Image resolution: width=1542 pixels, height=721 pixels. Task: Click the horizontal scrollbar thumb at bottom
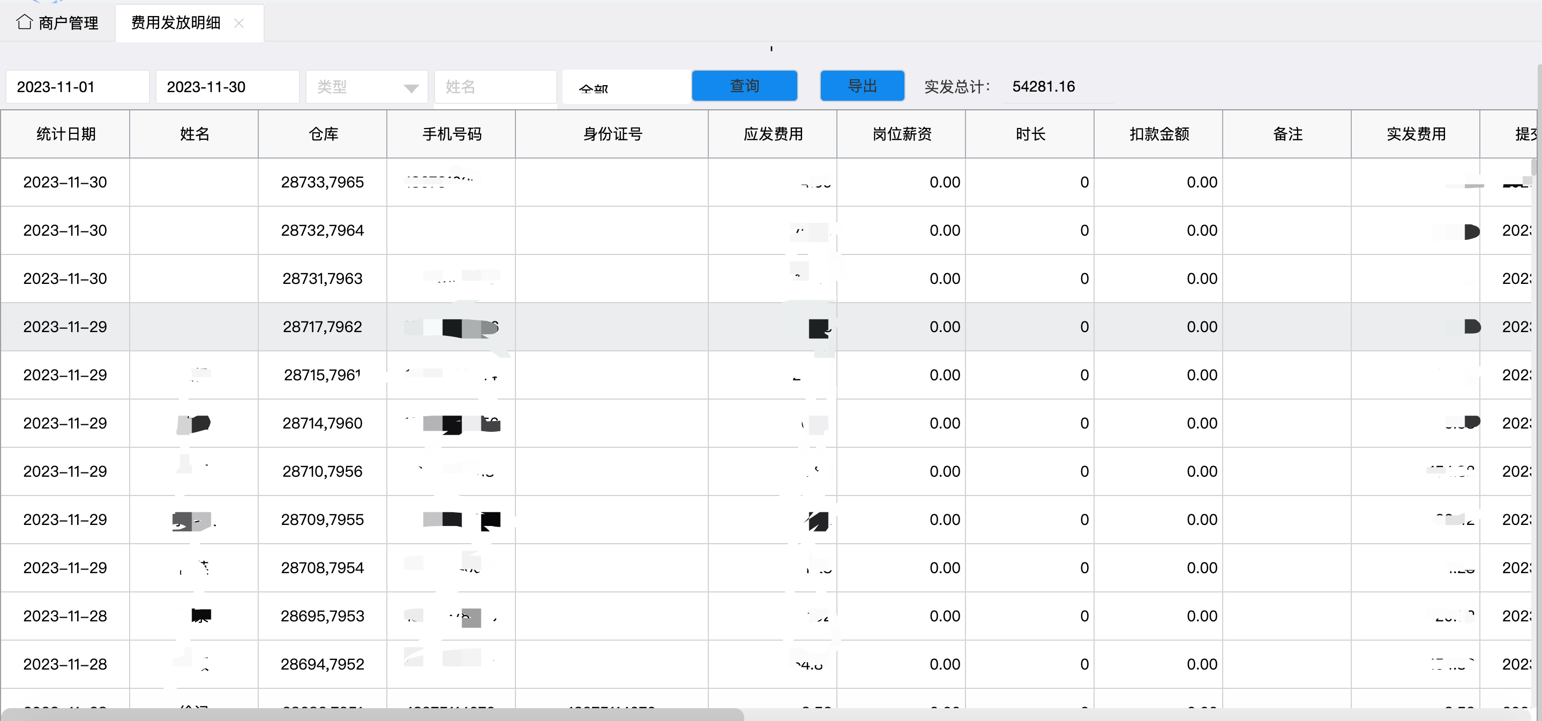(x=372, y=715)
